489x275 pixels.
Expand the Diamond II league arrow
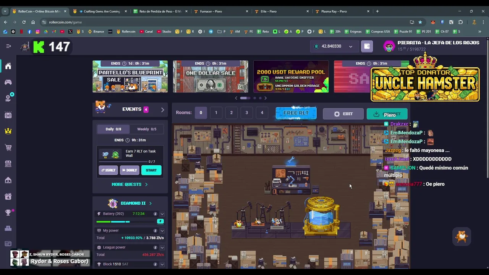pyautogui.click(x=150, y=203)
